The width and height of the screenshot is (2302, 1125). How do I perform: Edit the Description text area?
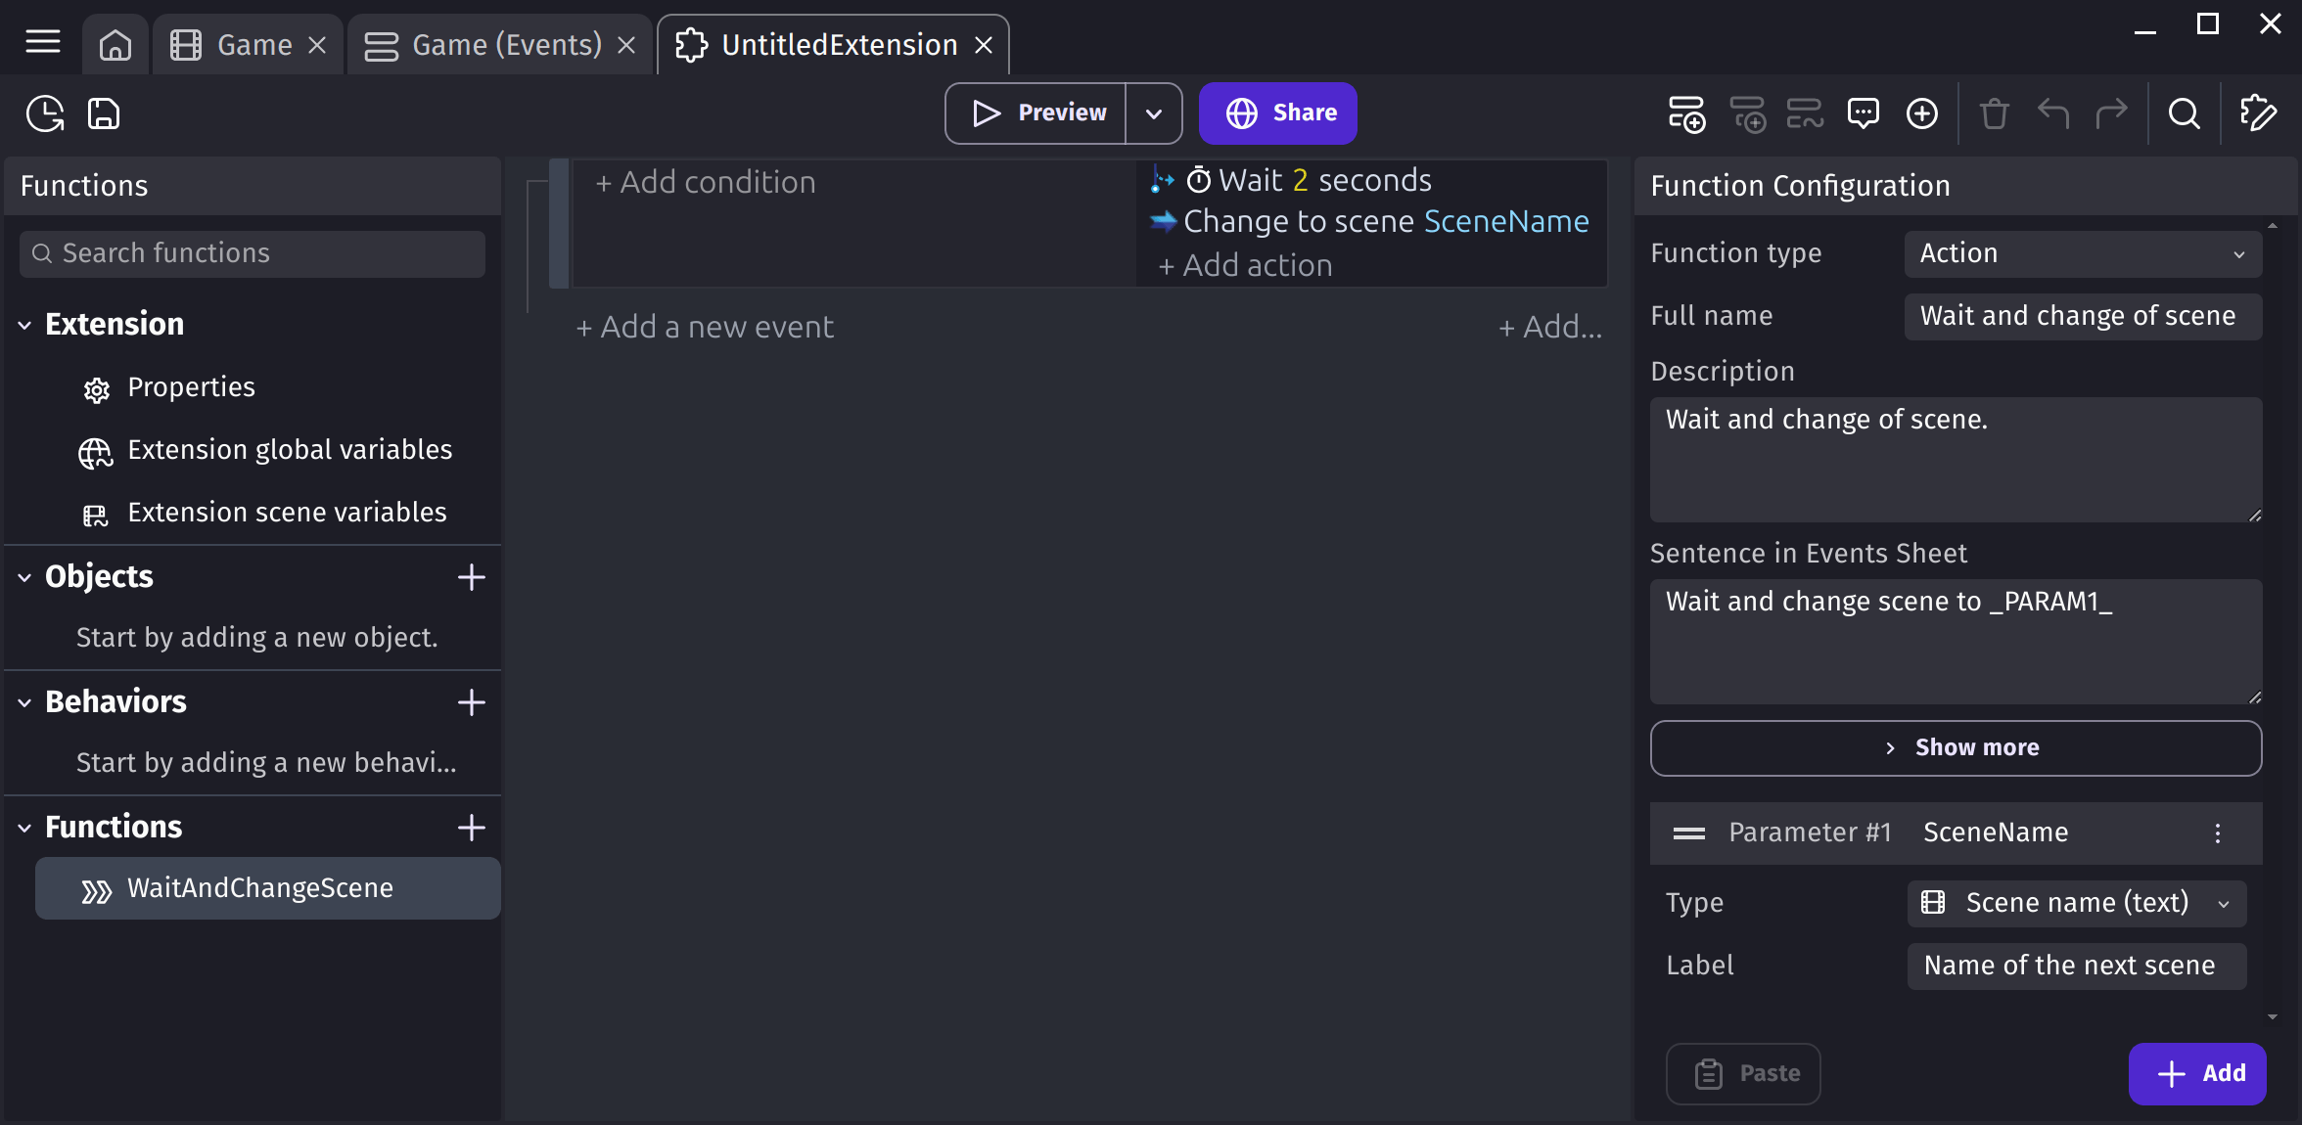coord(1956,460)
